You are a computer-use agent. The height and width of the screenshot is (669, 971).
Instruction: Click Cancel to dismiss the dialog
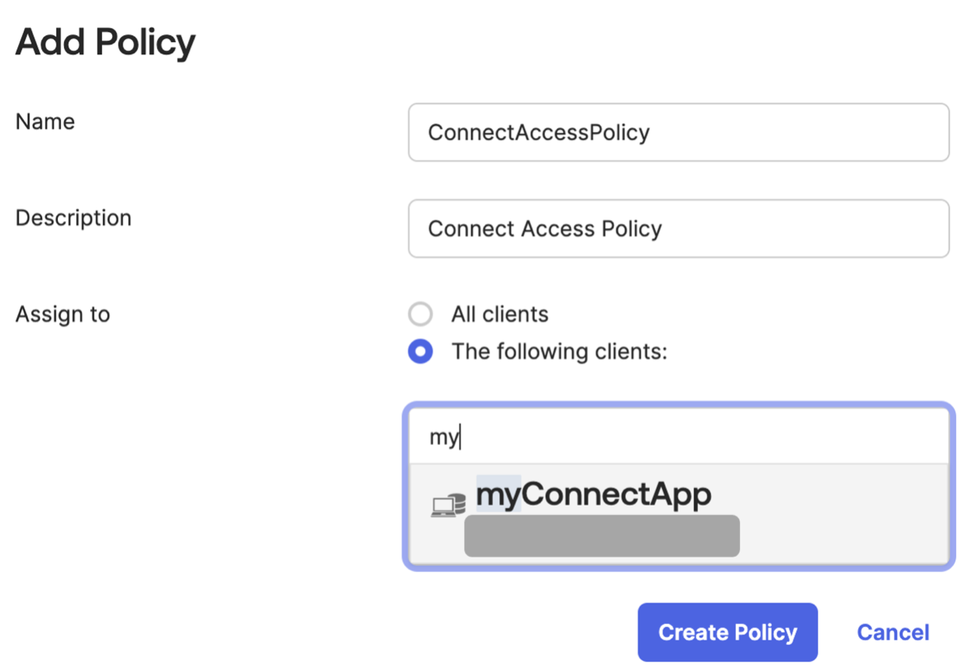tap(893, 632)
